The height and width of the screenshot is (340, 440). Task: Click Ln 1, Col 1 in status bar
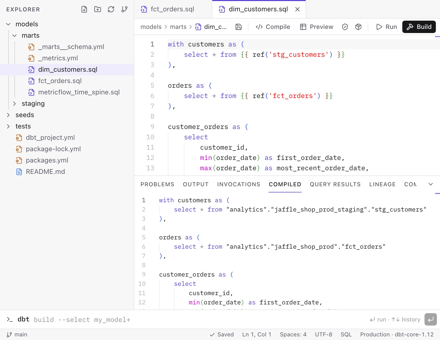click(x=257, y=335)
